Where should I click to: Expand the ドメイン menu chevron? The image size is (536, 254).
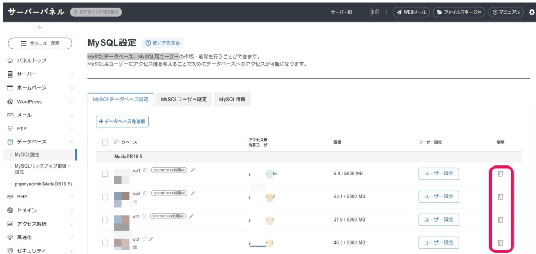point(71,210)
